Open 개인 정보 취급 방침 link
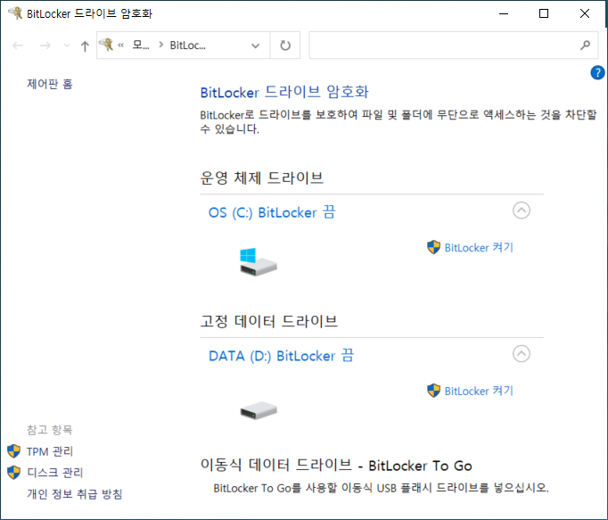Image resolution: width=608 pixels, height=520 pixels. [74, 493]
